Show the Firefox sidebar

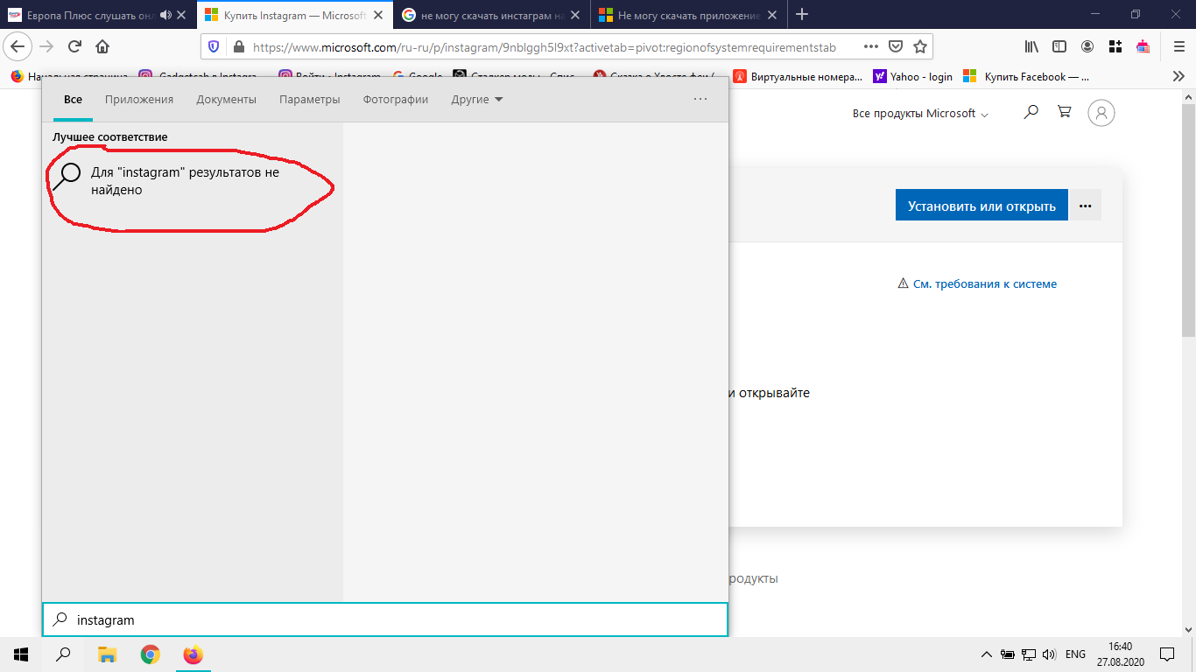[x=1059, y=46]
